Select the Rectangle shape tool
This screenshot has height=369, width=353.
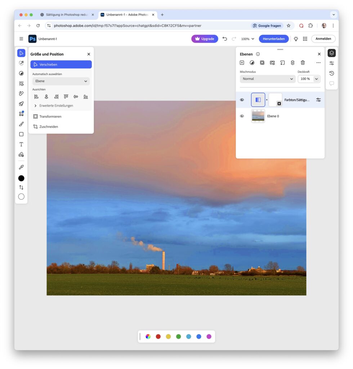point(21,134)
